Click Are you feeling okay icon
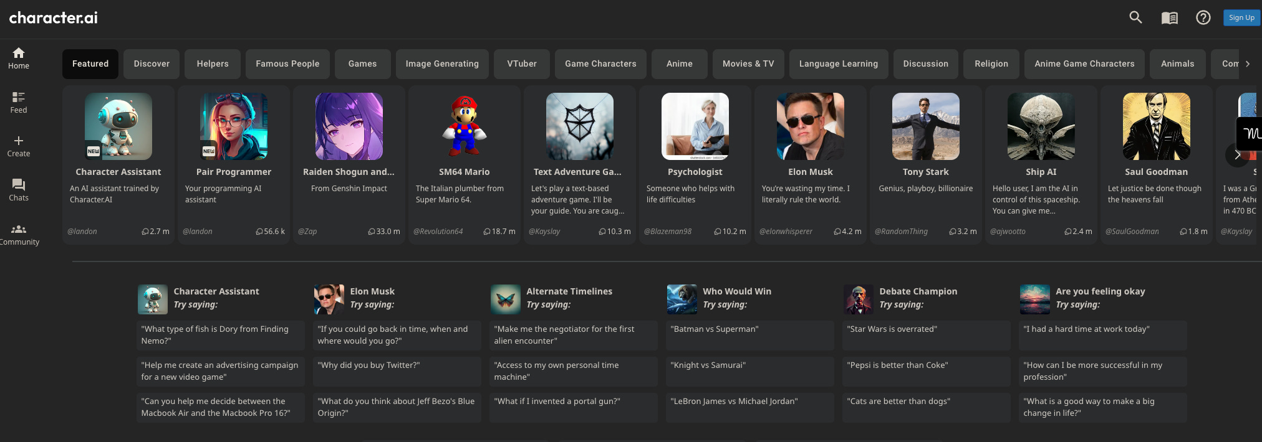The width and height of the screenshot is (1262, 442). click(1035, 299)
